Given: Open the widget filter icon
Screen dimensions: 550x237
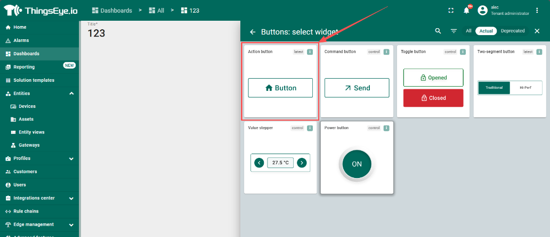Looking at the screenshot, I should pos(454,31).
